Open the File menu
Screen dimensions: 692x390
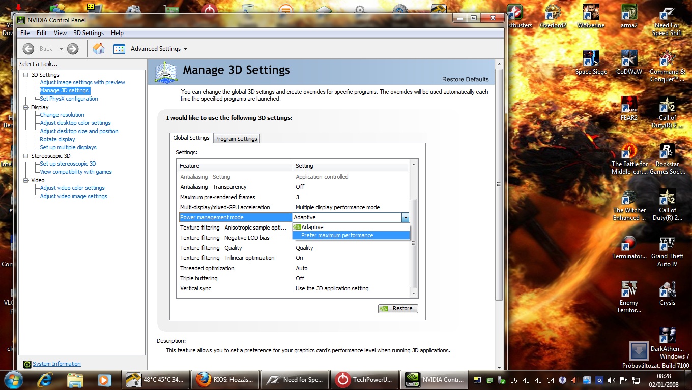pos(25,33)
